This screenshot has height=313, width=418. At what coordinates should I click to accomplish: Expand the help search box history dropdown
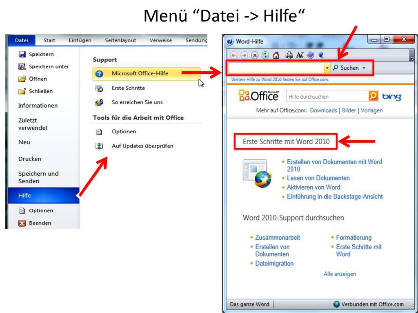click(327, 68)
